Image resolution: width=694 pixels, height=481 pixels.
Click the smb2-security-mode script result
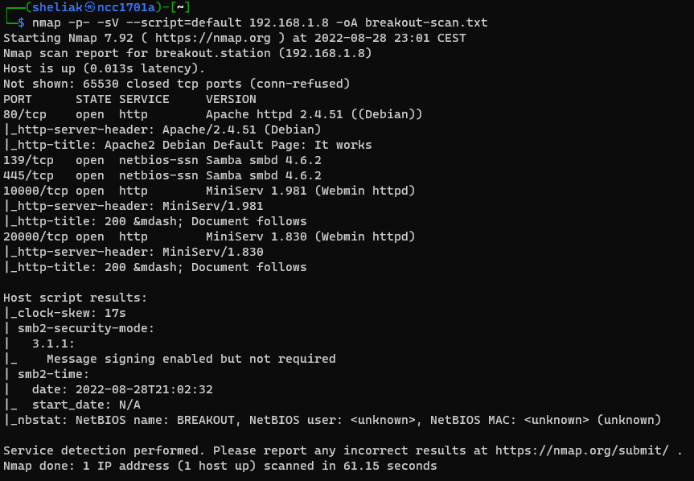[x=86, y=328]
